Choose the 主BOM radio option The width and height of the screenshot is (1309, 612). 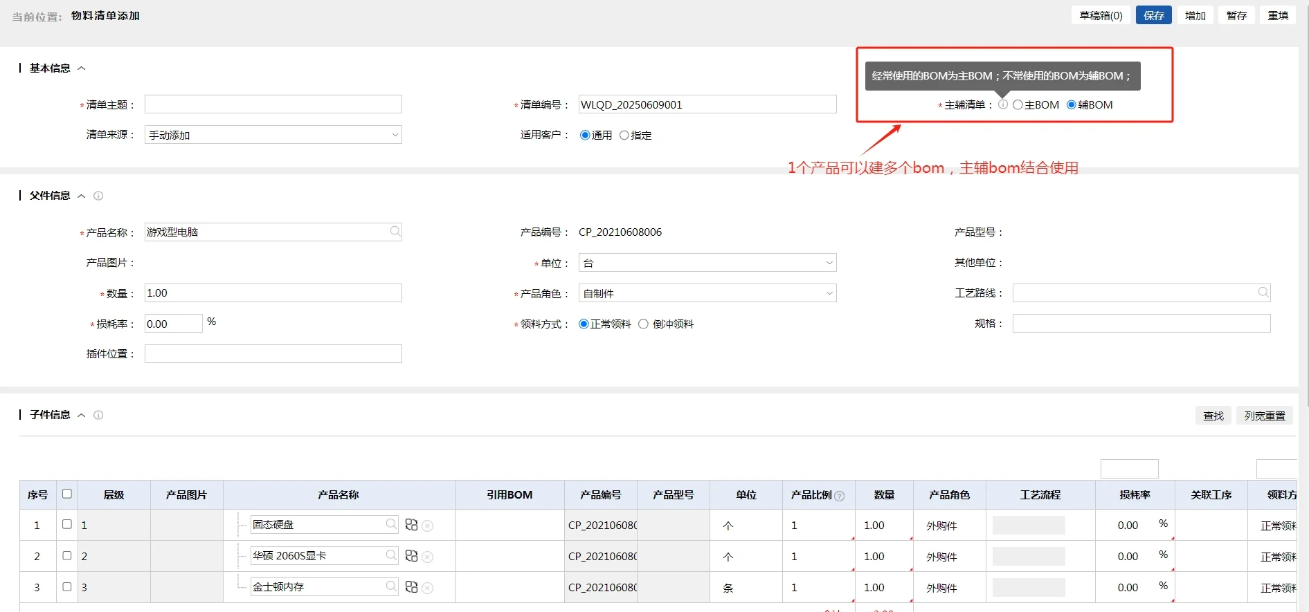coord(1018,105)
